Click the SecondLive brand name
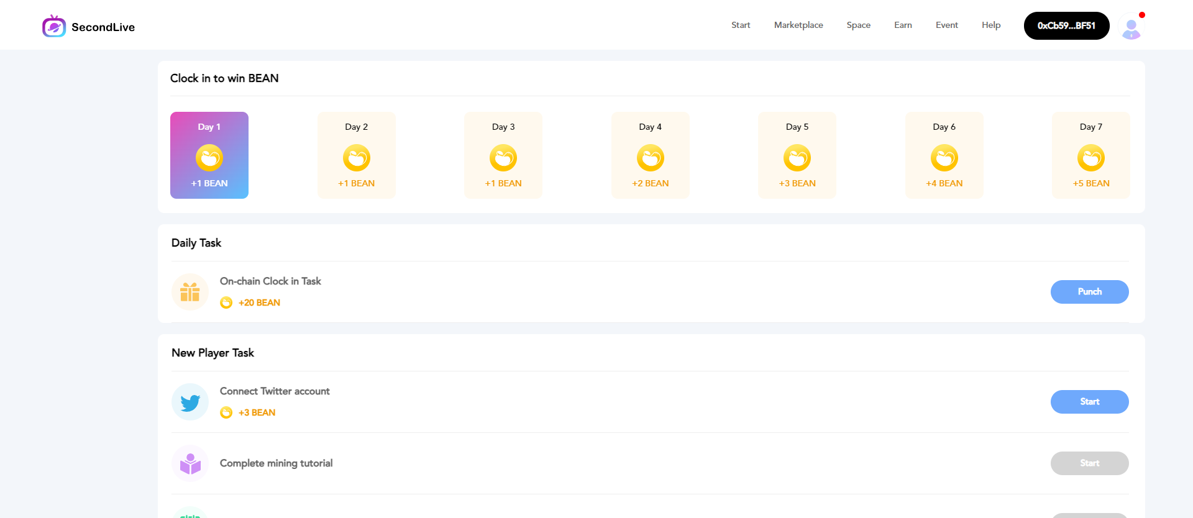 point(103,27)
